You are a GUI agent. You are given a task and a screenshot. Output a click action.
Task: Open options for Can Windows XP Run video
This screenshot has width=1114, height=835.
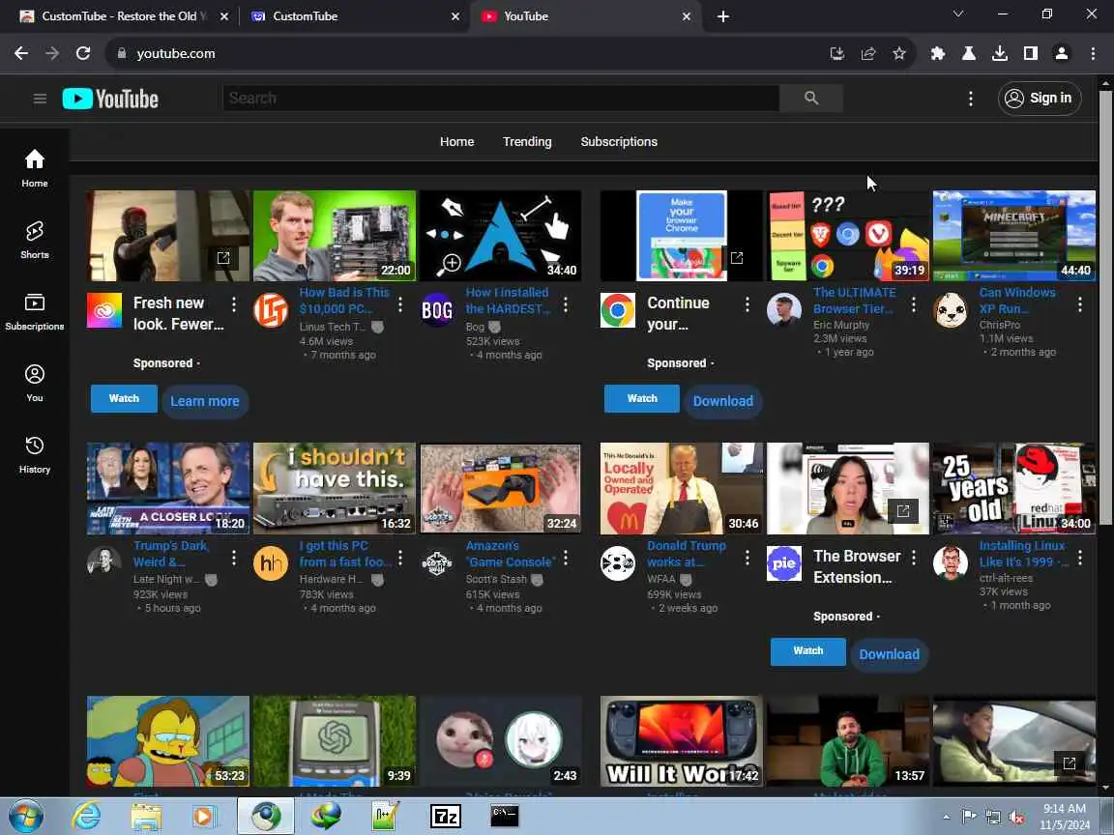(x=1079, y=304)
